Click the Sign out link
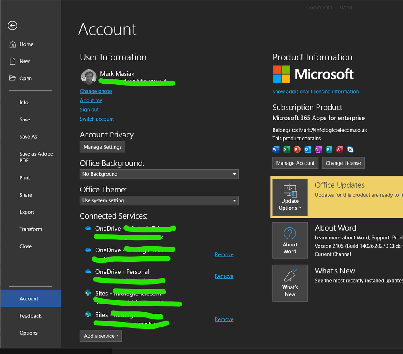403x354 pixels. (89, 109)
